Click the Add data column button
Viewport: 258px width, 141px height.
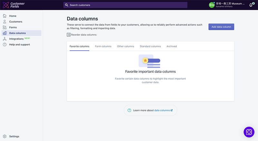click(x=221, y=27)
